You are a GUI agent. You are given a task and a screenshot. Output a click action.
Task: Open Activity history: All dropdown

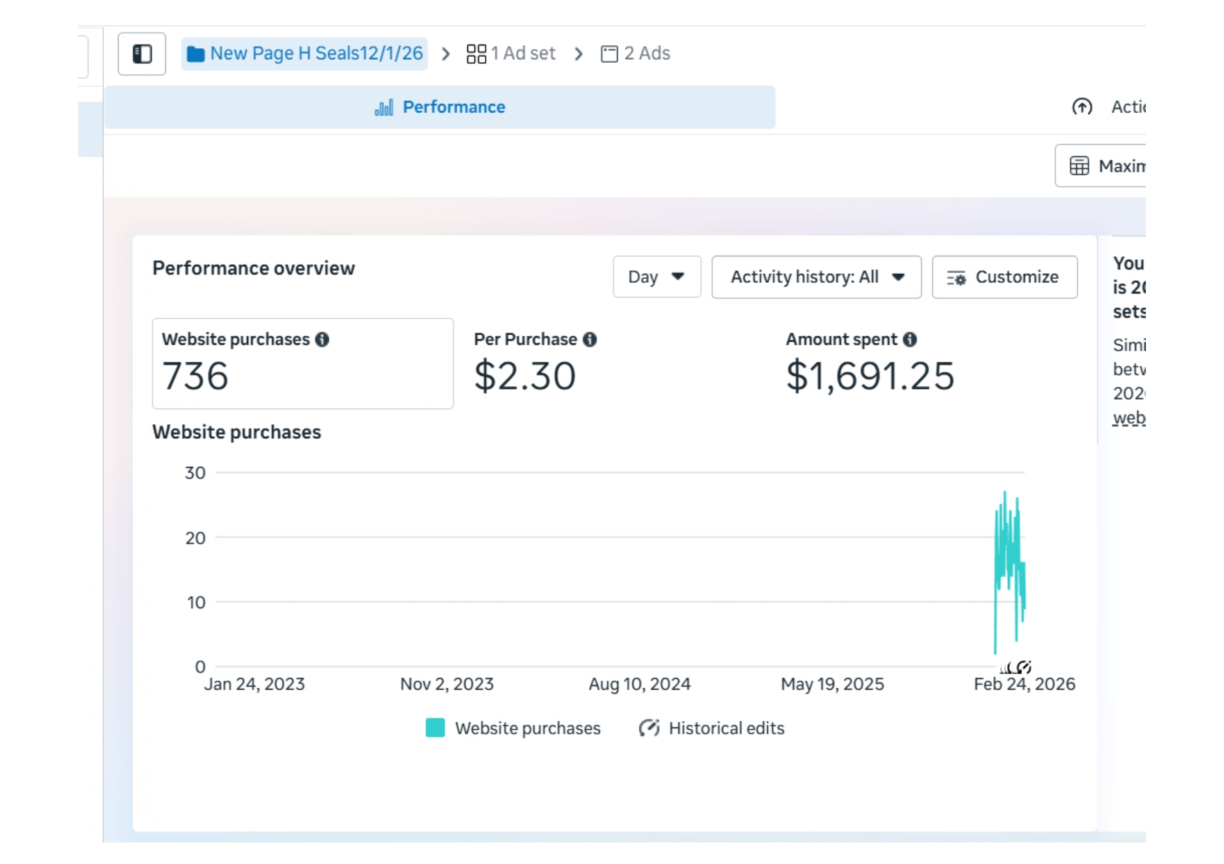(817, 277)
